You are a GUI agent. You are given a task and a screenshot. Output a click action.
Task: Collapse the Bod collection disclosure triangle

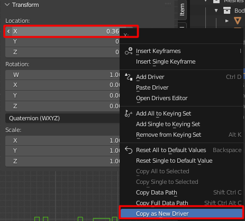tap(216, 11)
